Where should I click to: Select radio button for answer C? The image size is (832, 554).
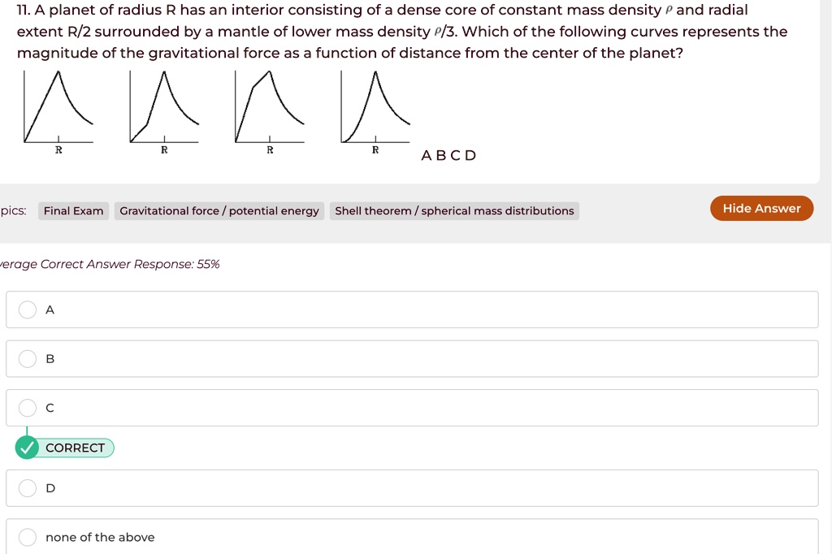[x=28, y=407]
